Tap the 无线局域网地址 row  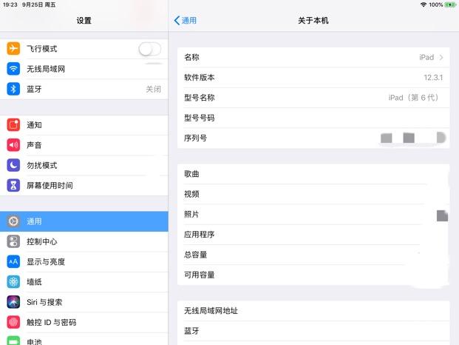[313, 311]
